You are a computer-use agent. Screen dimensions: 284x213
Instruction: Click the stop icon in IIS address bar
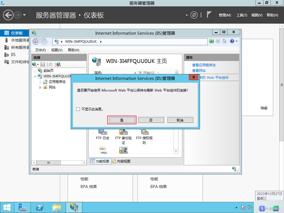pyautogui.click(x=218, y=41)
